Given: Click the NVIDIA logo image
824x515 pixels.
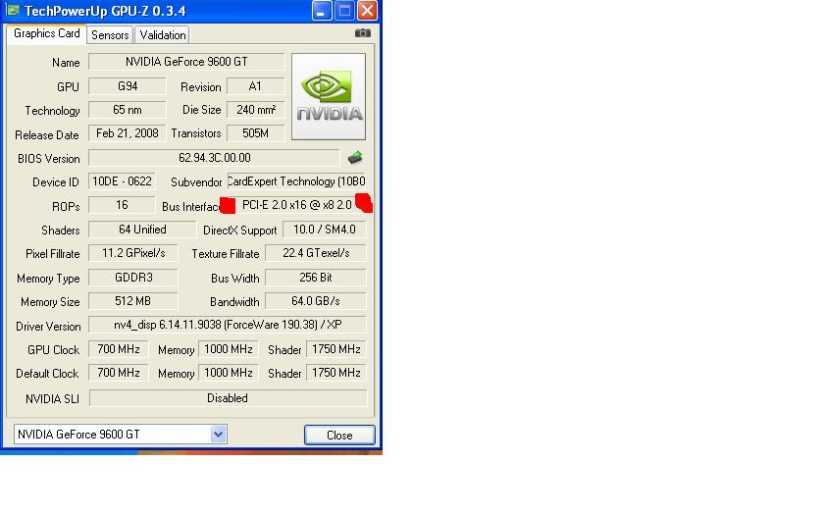Looking at the screenshot, I should tap(329, 96).
